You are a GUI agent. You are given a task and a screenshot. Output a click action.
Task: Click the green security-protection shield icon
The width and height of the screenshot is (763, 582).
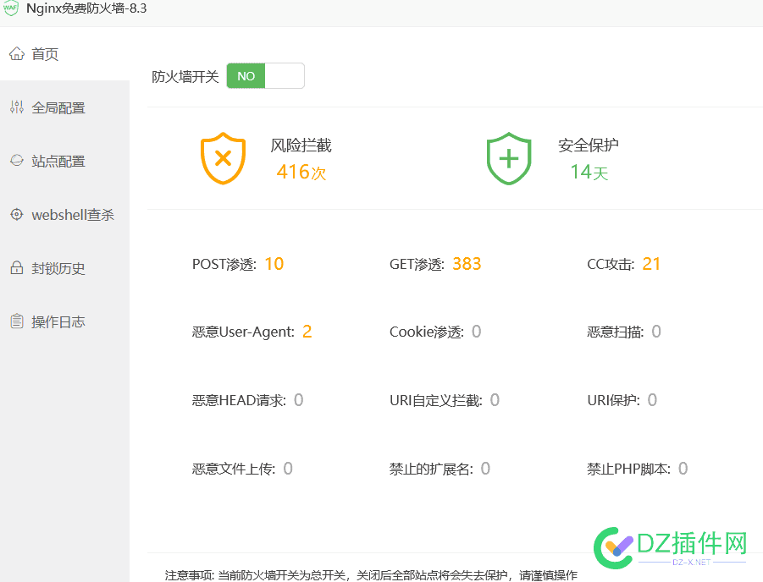508,158
